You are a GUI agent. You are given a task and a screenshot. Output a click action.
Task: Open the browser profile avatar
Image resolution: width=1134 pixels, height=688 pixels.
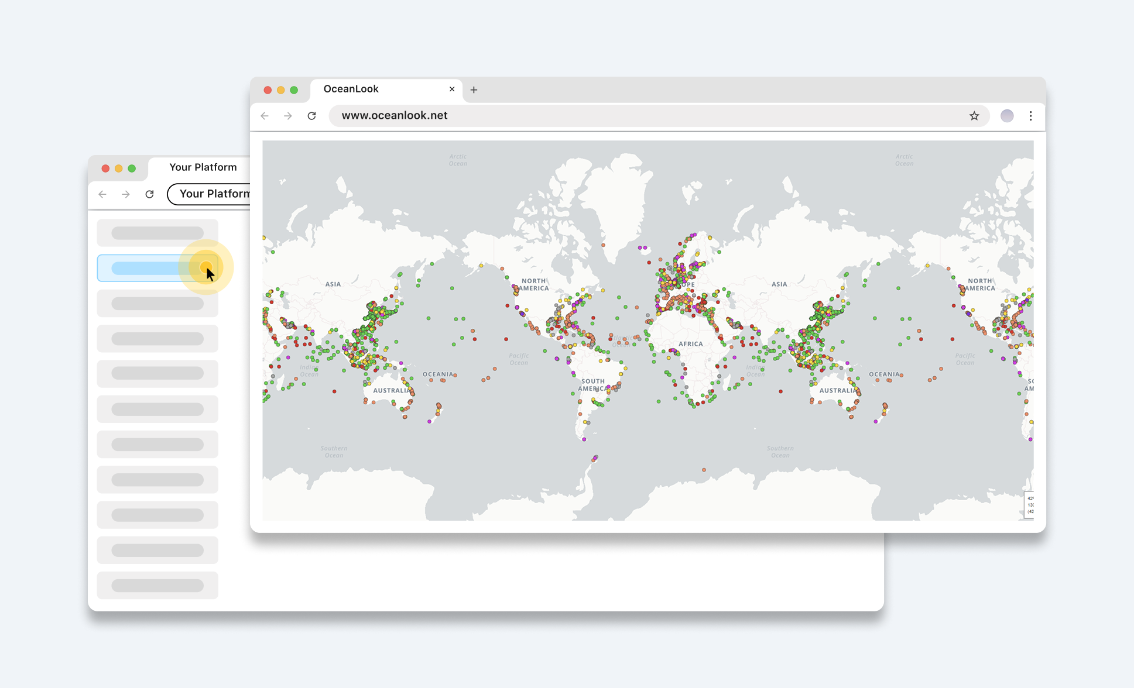coord(1007,116)
